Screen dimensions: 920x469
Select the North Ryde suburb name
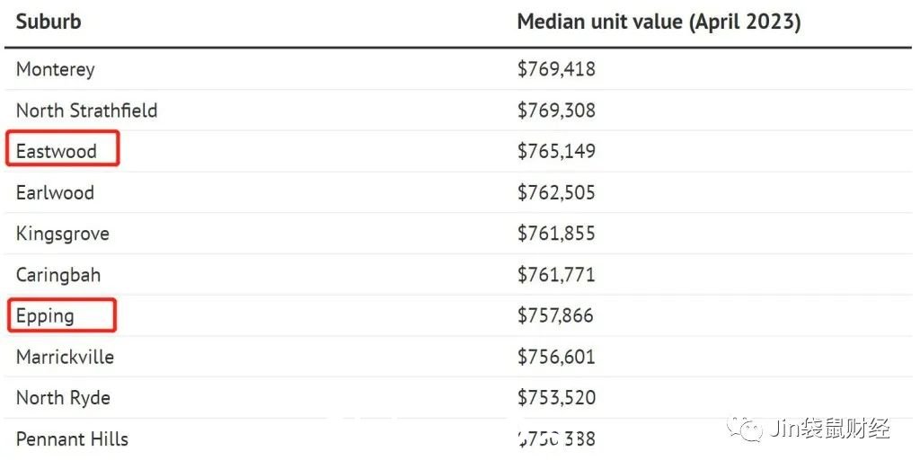point(63,398)
